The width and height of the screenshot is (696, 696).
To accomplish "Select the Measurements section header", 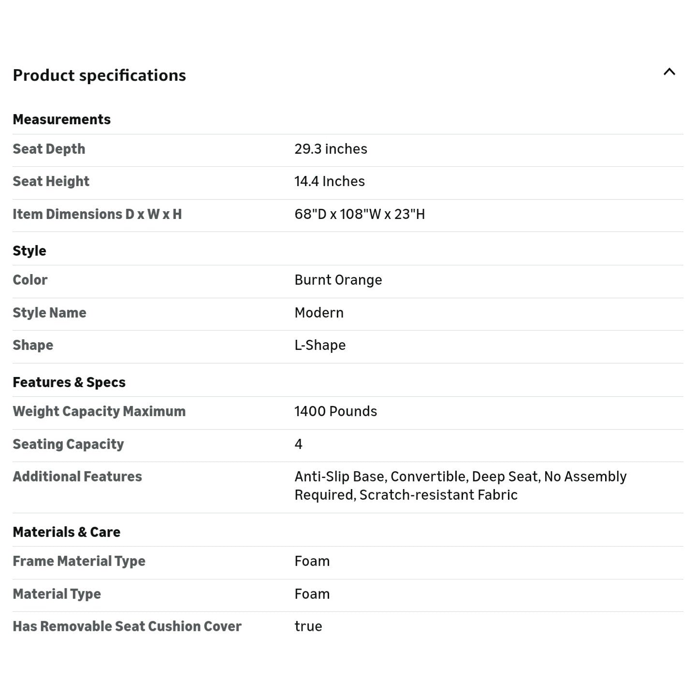I will click(x=61, y=119).
